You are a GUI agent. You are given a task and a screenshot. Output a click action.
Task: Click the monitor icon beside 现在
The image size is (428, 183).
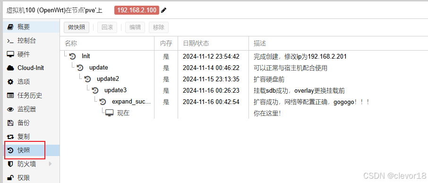click(x=110, y=113)
